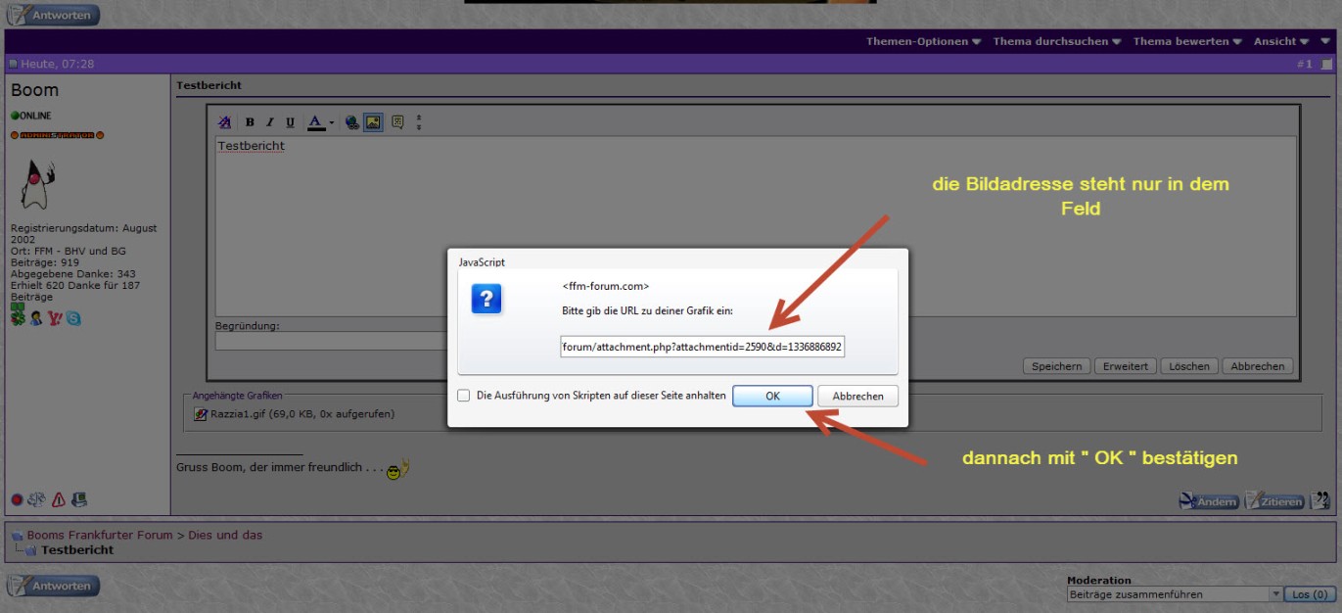This screenshot has width=1342, height=613.
Task: Click the Skype contact icon for Boom
Action: (73, 318)
